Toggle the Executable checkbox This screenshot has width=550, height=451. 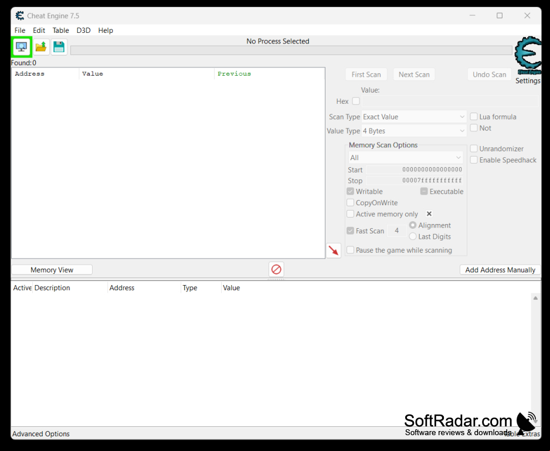pos(424,191)
